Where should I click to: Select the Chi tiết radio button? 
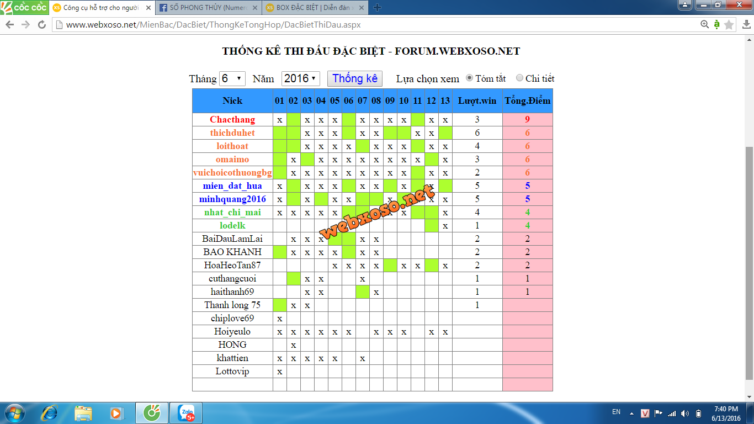[x=519, y=78]
